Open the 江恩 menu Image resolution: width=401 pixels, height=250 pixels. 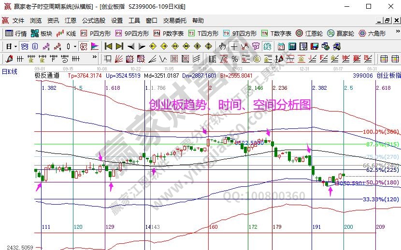pos(71,21)
